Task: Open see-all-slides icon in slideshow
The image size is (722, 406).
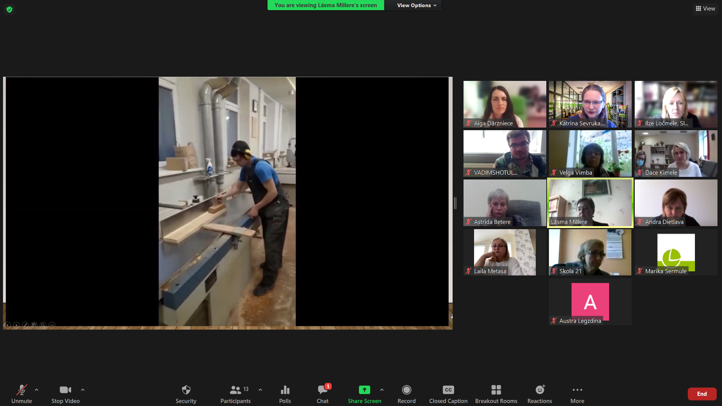Action: (34, 325)
